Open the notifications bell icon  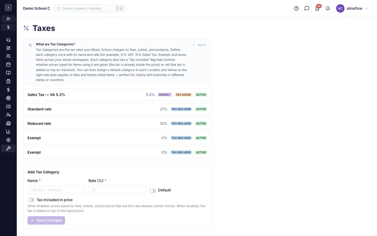(x=328, y=8)
